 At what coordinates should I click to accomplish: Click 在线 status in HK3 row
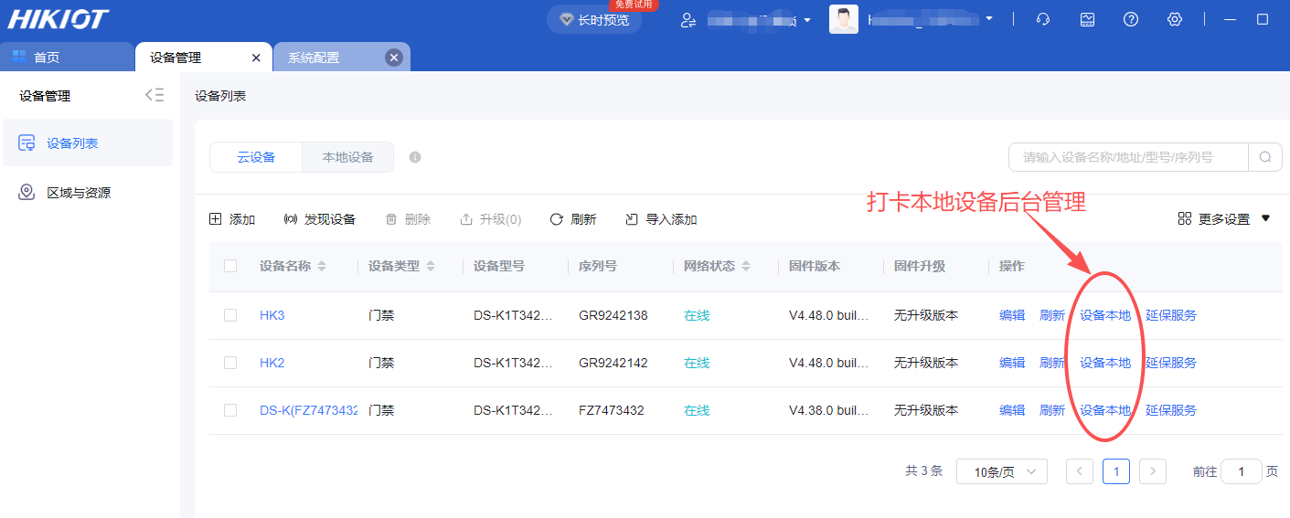[x=697, y=315]
